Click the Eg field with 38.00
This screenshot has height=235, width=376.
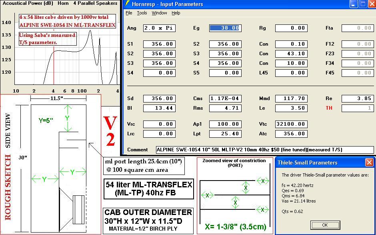pyautogui.click(x=225, y=28)
